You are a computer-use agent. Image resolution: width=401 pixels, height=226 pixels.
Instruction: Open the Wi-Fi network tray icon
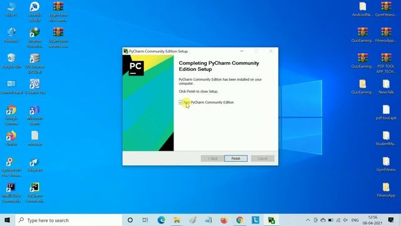coord(338,220)
